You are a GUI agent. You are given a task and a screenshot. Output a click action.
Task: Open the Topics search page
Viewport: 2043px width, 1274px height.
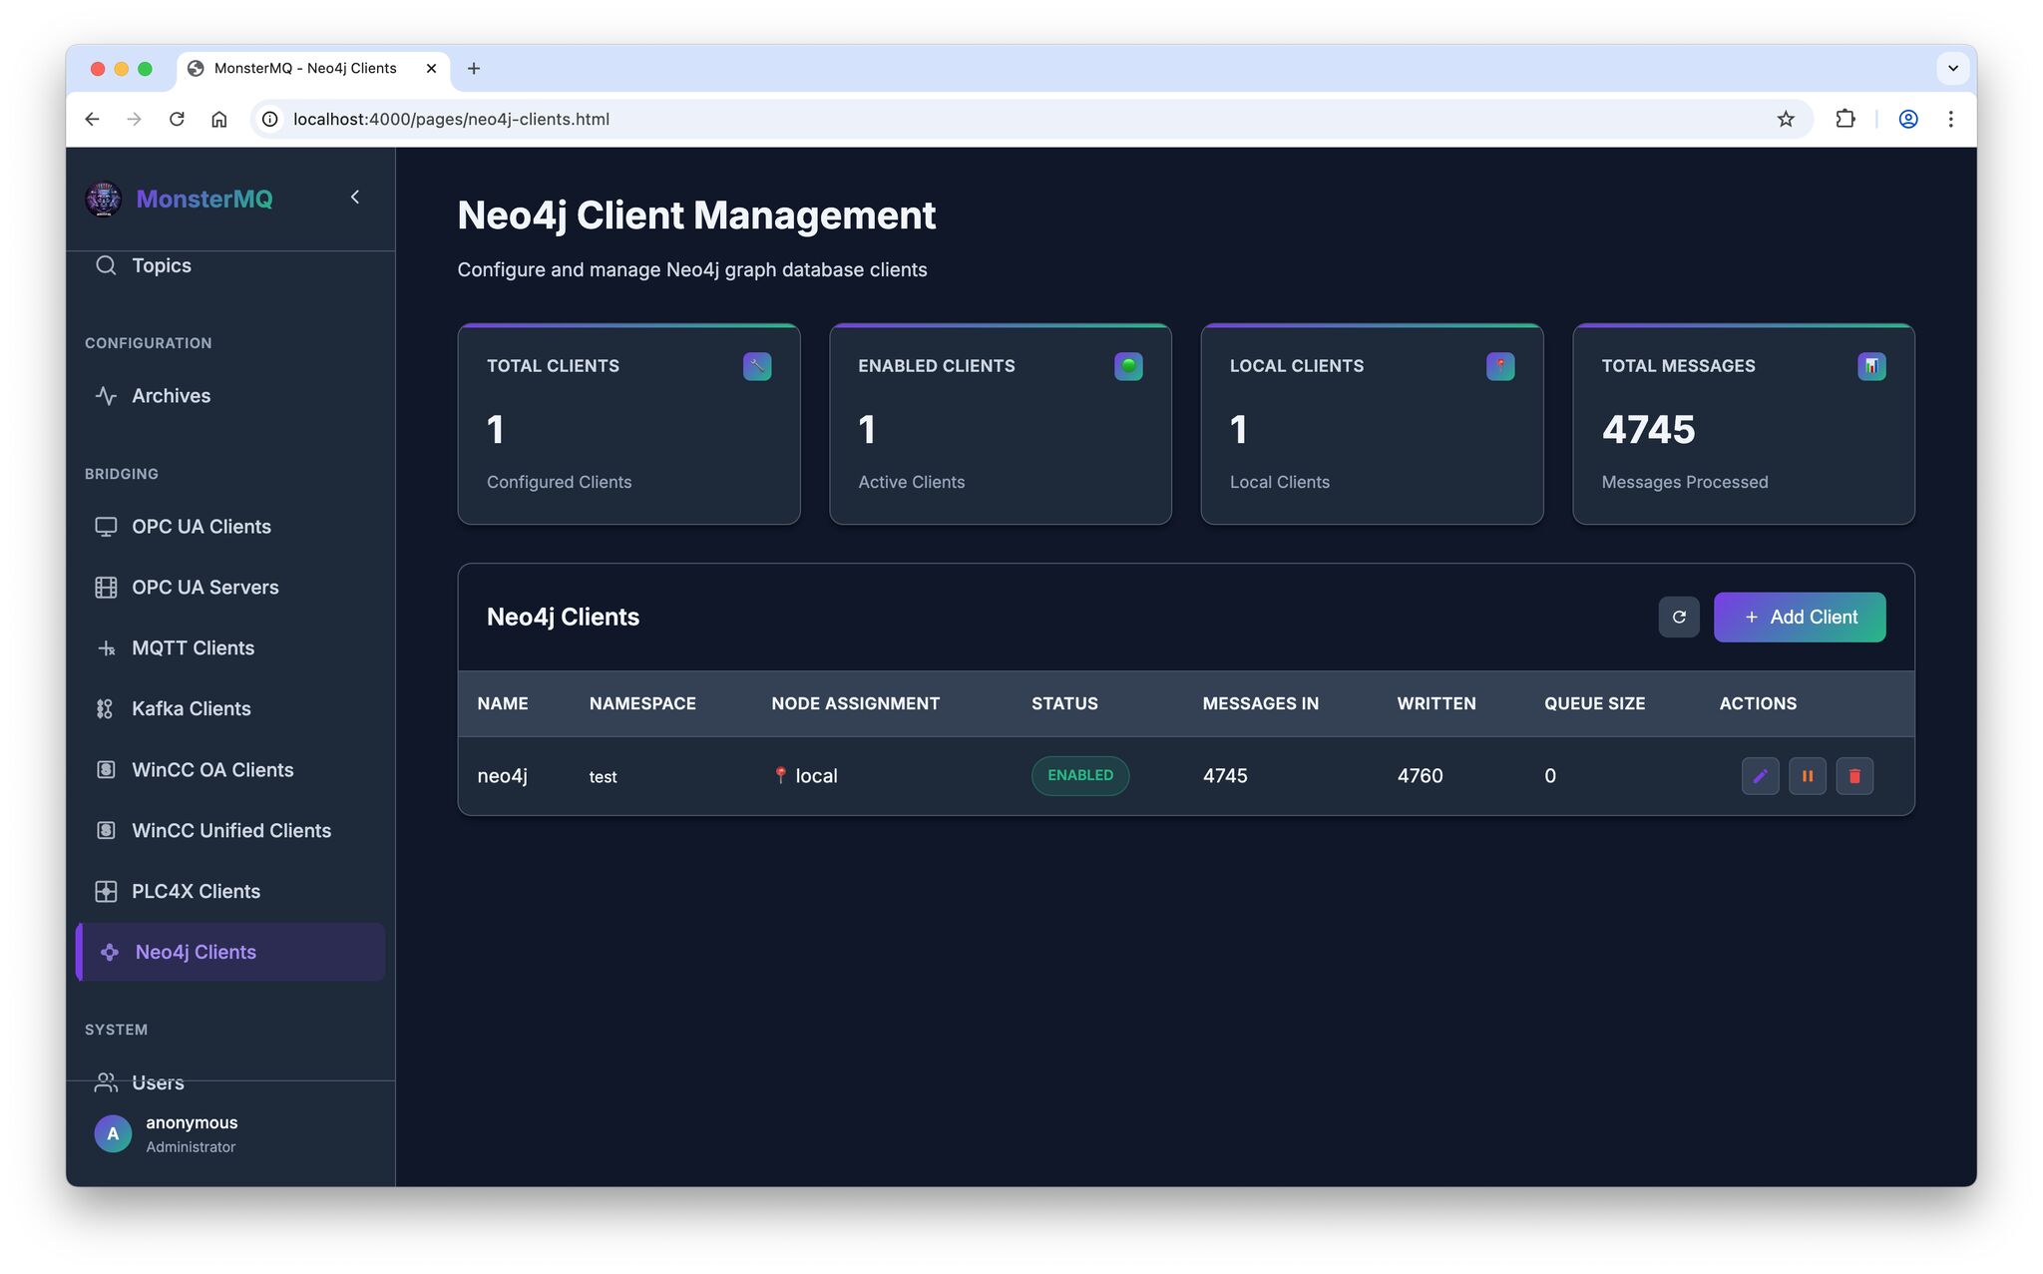click(161, 265)
